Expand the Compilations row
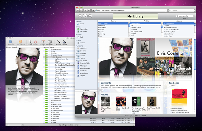Viewport: 202px width, 131px height. point(52,101)
